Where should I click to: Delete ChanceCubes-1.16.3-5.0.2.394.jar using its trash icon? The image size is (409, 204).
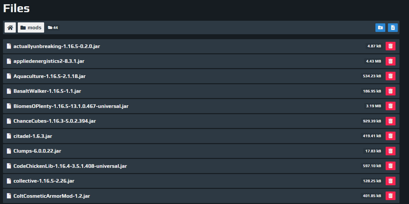tap(391, 121)
